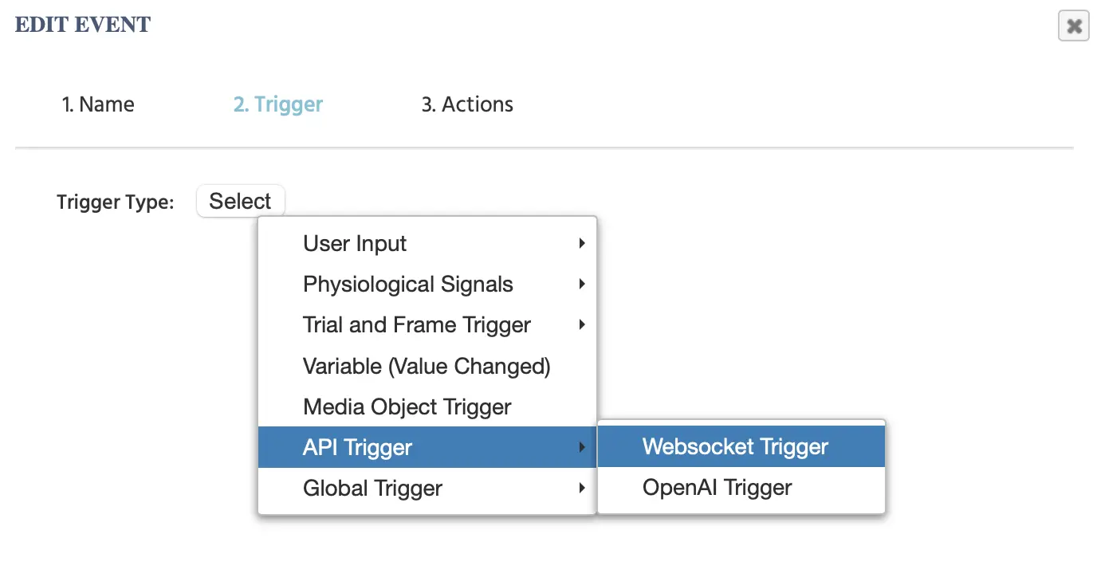The image size is (1097, 585).
Task: Expand the Global Trigger submenu arrow
Action: 582,489
